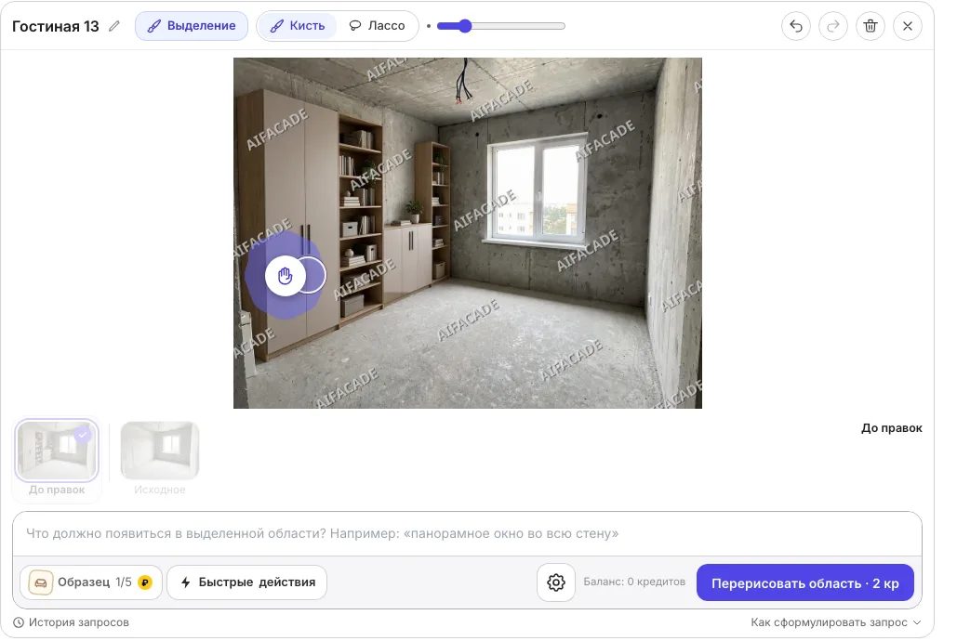
Task: Click the До правок label at right
Action: [891, 428]
